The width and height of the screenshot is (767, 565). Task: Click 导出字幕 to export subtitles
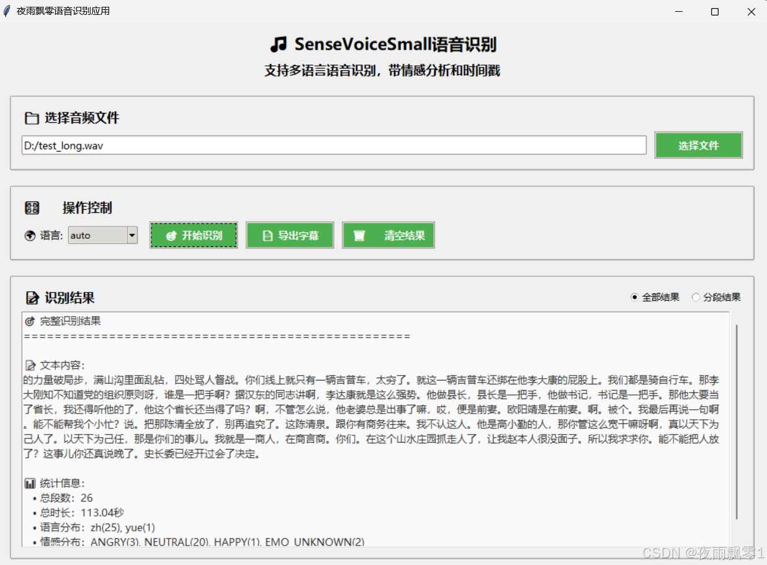pyautogui.click(x=290, y=235)
